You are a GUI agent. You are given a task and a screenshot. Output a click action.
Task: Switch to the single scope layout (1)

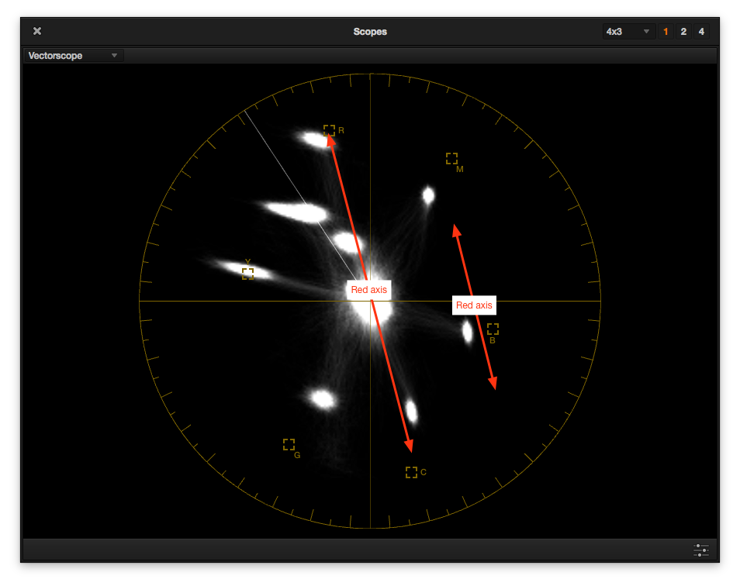pos(666,32)
